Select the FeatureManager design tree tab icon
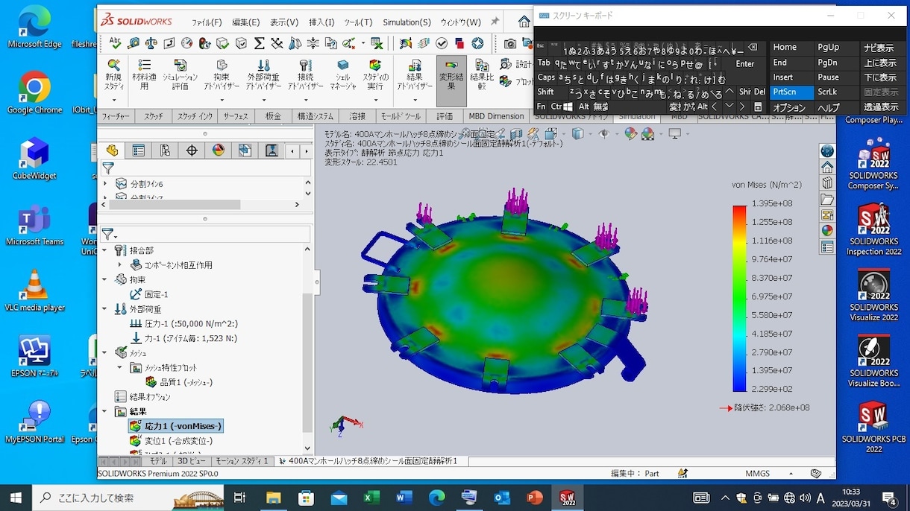Screen dimensions: 910x511 (112, 150)
